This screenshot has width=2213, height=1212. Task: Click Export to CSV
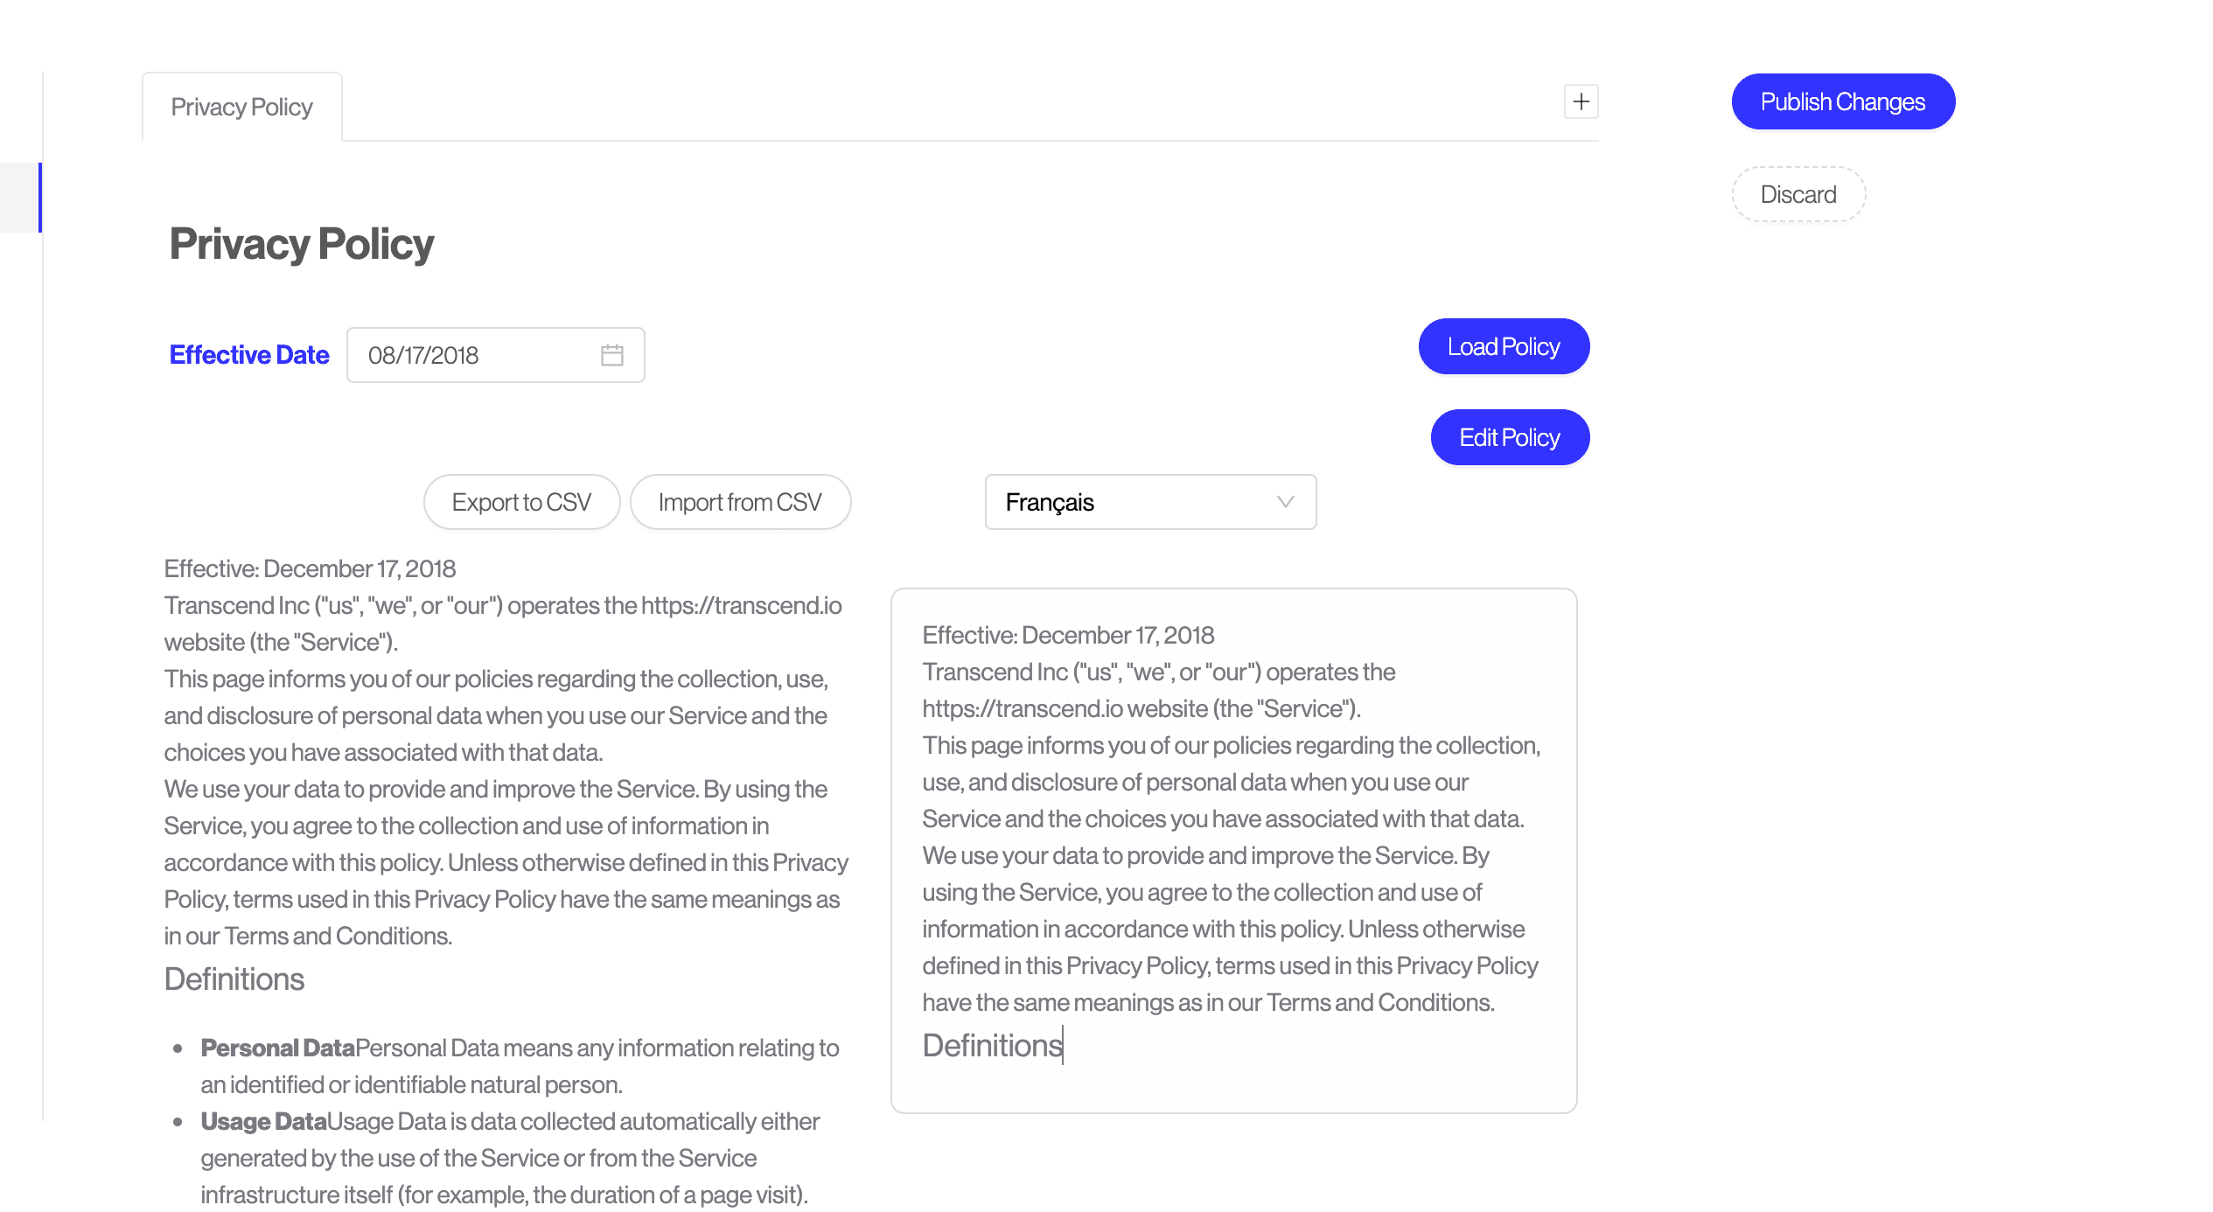(x=521, y=502)
